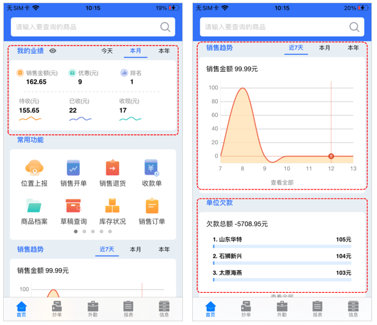Tap 待收(元) value 155.65
Screen dimensions: 377x325
(29, 110)
